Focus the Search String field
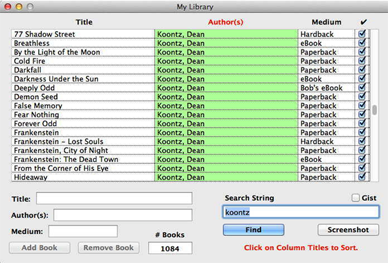 point(301,212)
